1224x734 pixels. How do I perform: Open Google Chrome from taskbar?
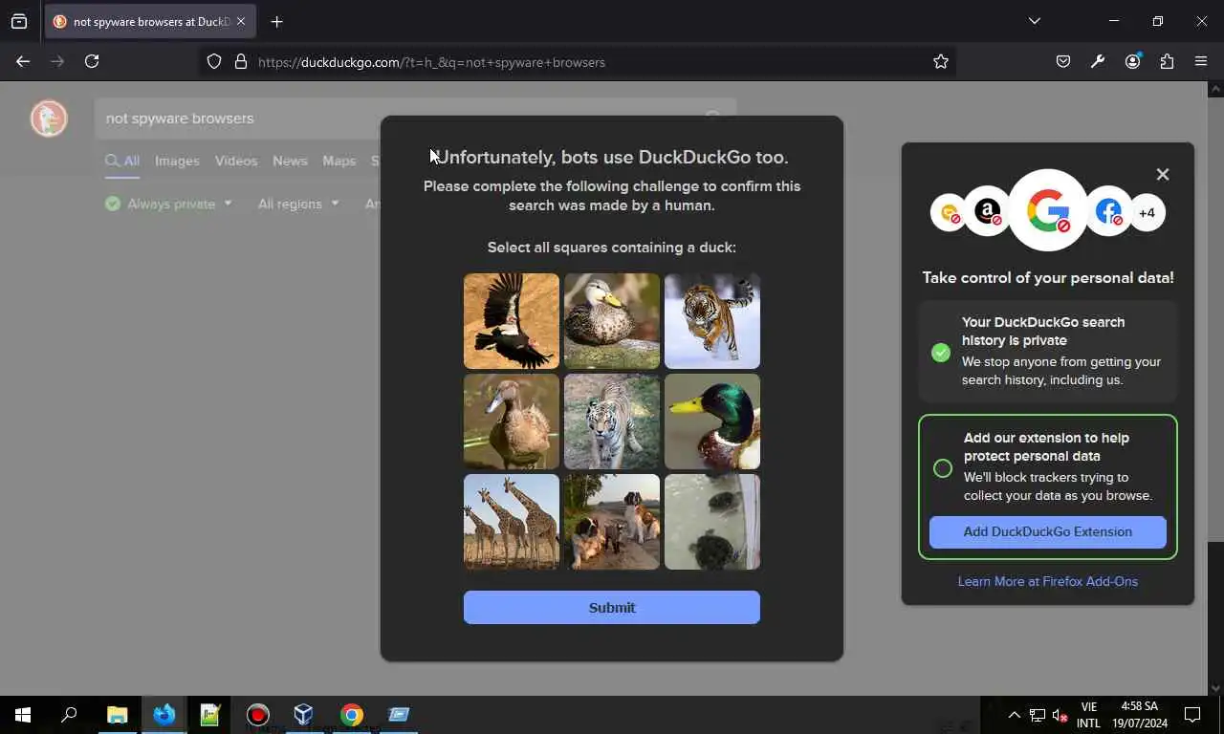(x=352, y=715)
